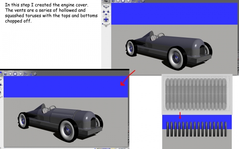Click the right blue camera cross control in upper-right window
Viewport: 239px width, 149px height.
(x=108, y=12)
